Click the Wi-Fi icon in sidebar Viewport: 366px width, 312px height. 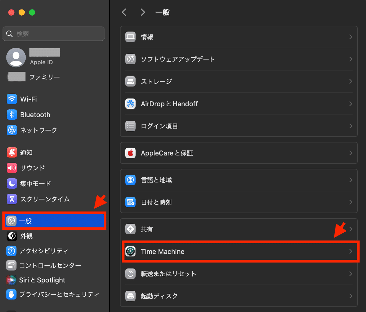point(12,99)
